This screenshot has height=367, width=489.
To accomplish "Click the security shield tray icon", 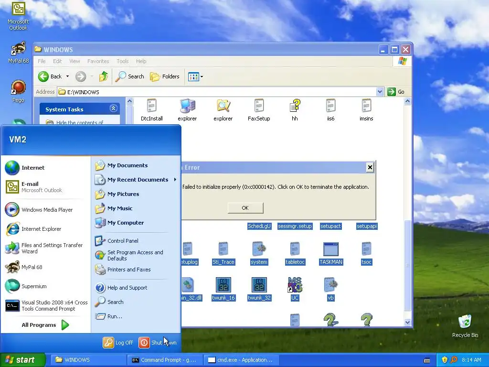I will (445, 360).
